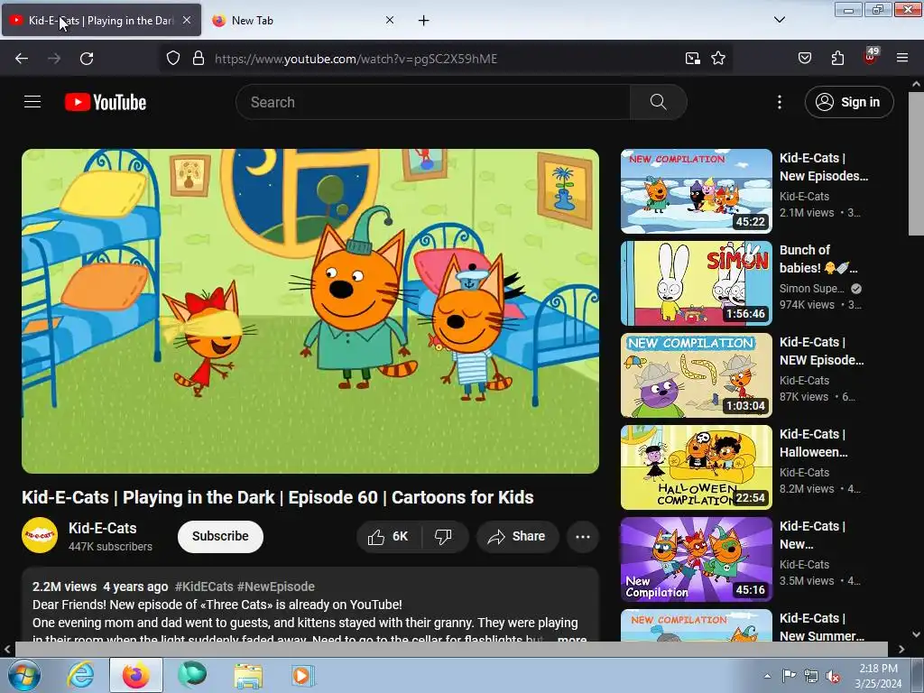The height and width of the screenshot is (693, 924).
Task: Click the '447K subscribers' text
Action: coord(110,547)
